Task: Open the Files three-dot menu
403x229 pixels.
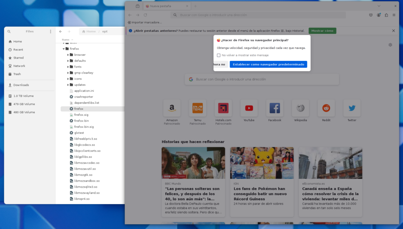Action: (50, 31)
